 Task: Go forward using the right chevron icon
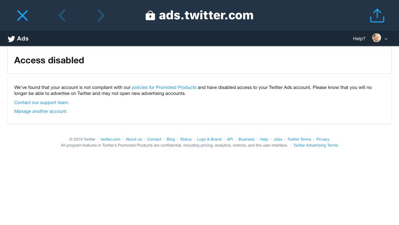(x=101, y=15)
